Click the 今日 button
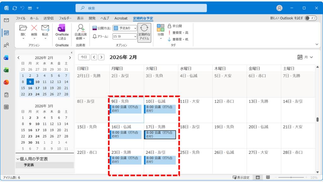 (84, 57)
